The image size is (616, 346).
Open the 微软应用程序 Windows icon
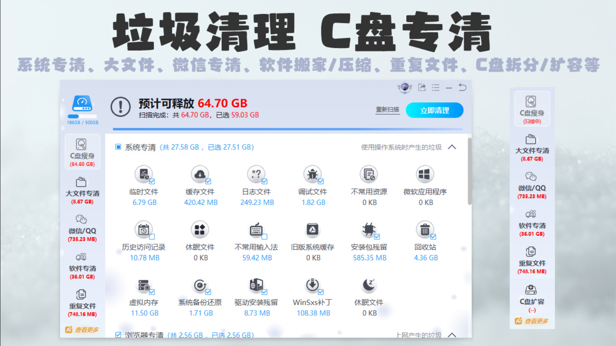pos(425,174)
